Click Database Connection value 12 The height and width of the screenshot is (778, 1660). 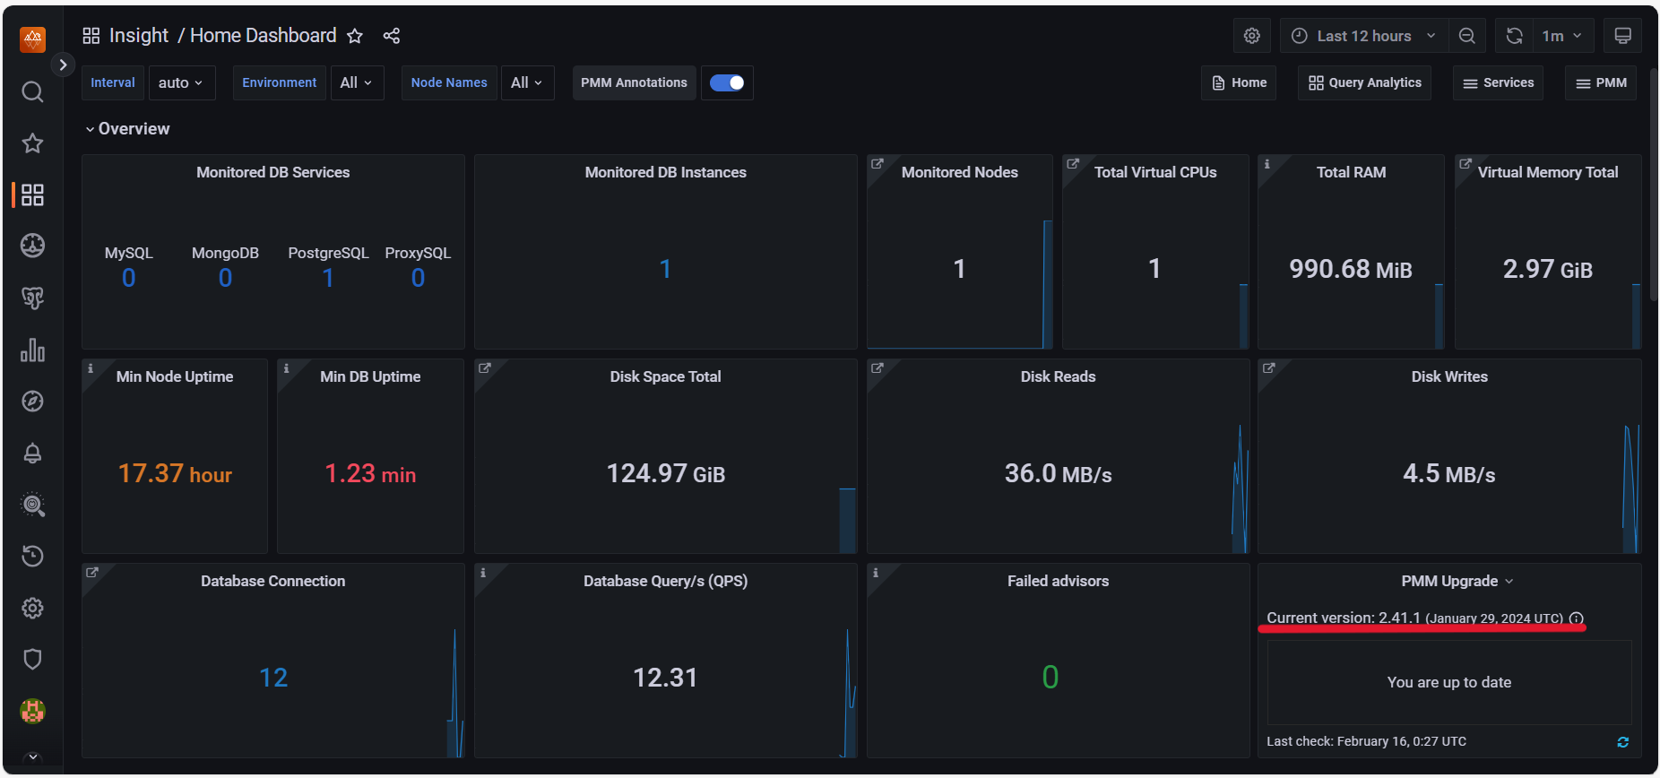coord(273,678)
